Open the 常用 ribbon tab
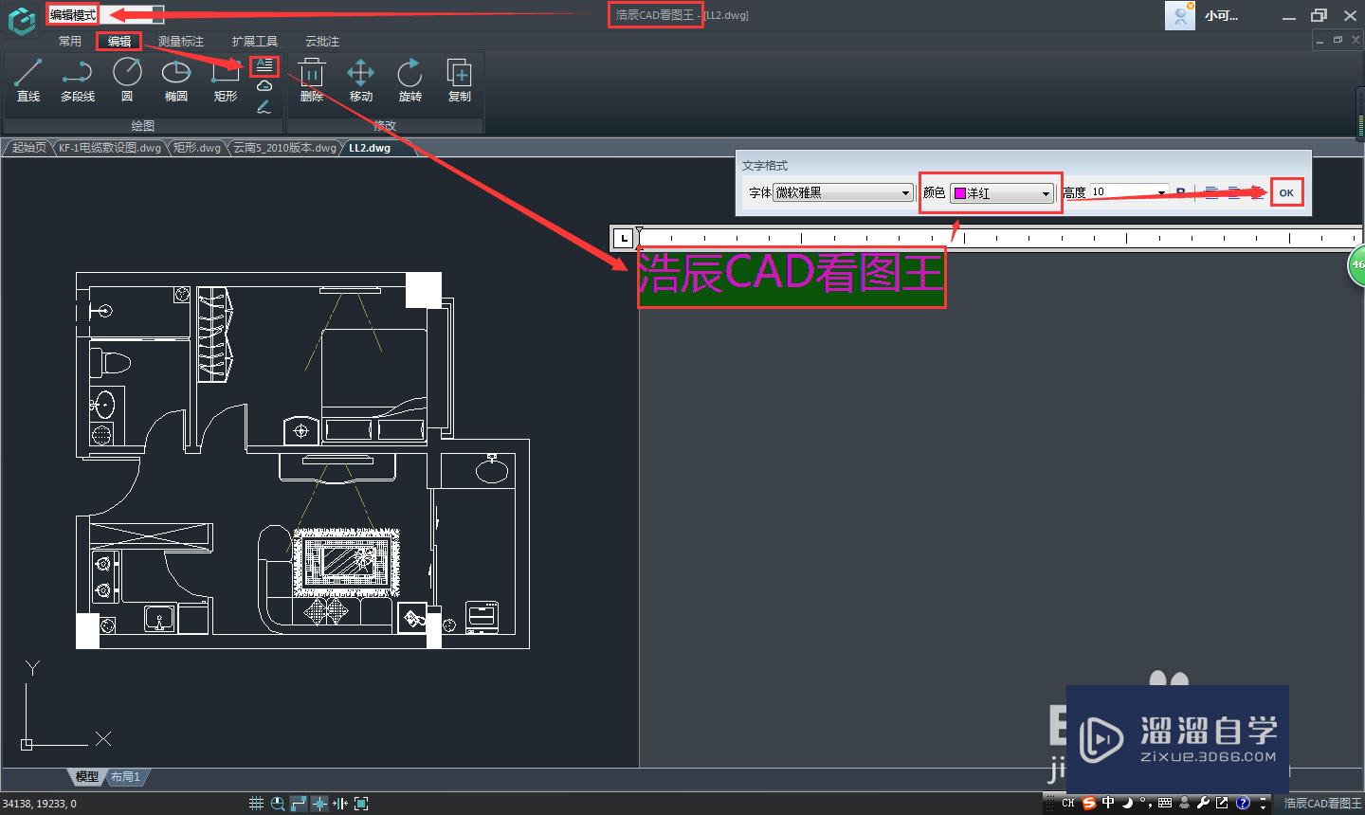This screenshot has height=815, width=1365. point(70,41)
